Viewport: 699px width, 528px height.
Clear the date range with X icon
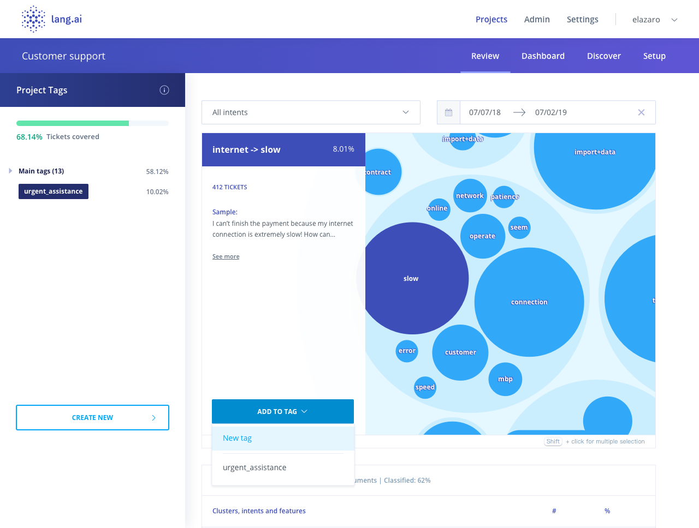click(x=642, y=112)
